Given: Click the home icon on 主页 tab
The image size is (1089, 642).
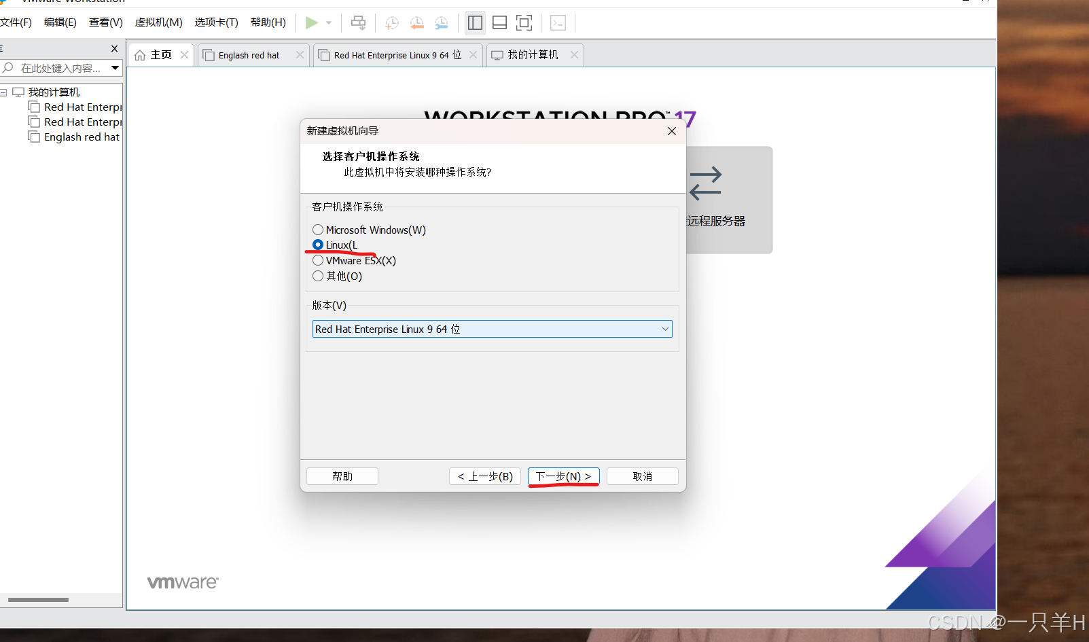Looking at the screenshot, I should click(140, 55).
